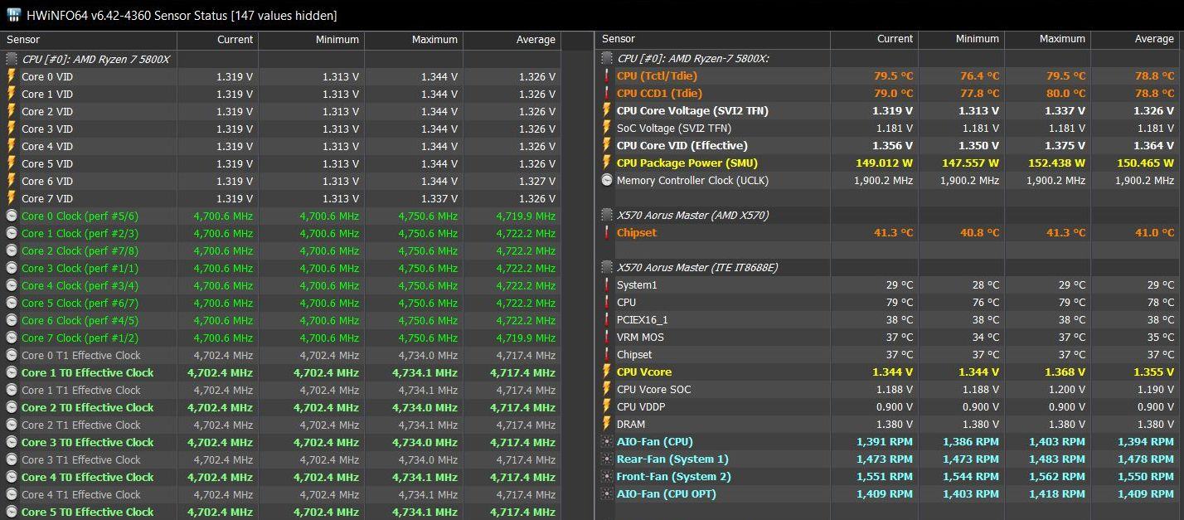The image size is (1184, 520).
Task: Select the Core 2 T0 Effective Clock row
Action: tap(280, 407)
